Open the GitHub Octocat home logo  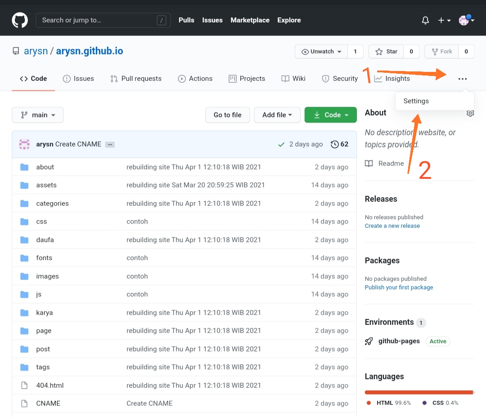click(20, 20)
